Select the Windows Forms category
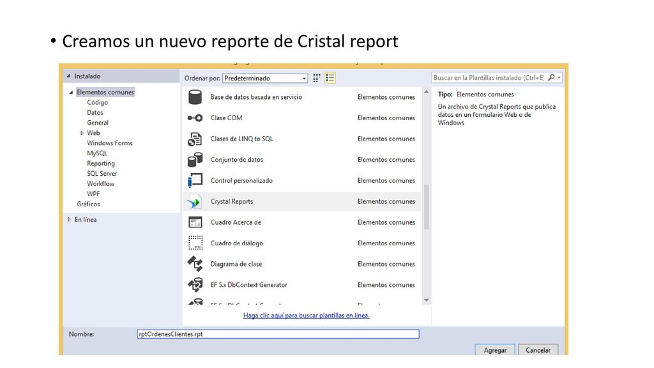654x368 pixels. [x=110, y=143]
